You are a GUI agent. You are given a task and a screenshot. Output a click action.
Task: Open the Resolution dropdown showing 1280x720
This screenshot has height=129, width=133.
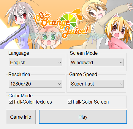36,84
